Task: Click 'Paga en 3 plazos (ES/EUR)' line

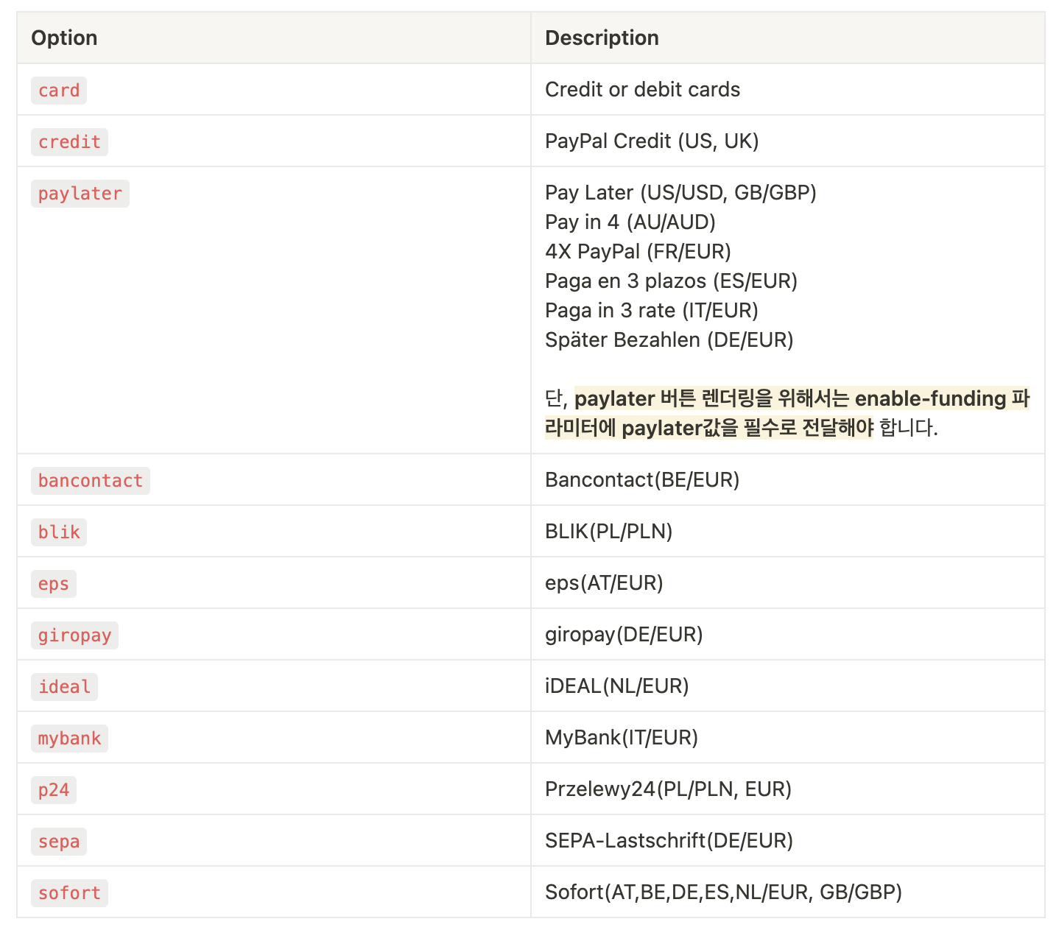Action: [x=671, y=281]
